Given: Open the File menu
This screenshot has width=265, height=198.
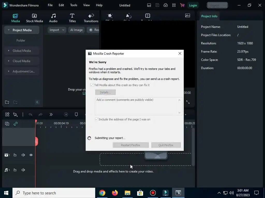Looking at the screenshot, I should pos(50,5).
